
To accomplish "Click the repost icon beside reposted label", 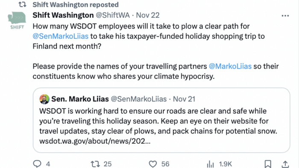I will [22, 4].
